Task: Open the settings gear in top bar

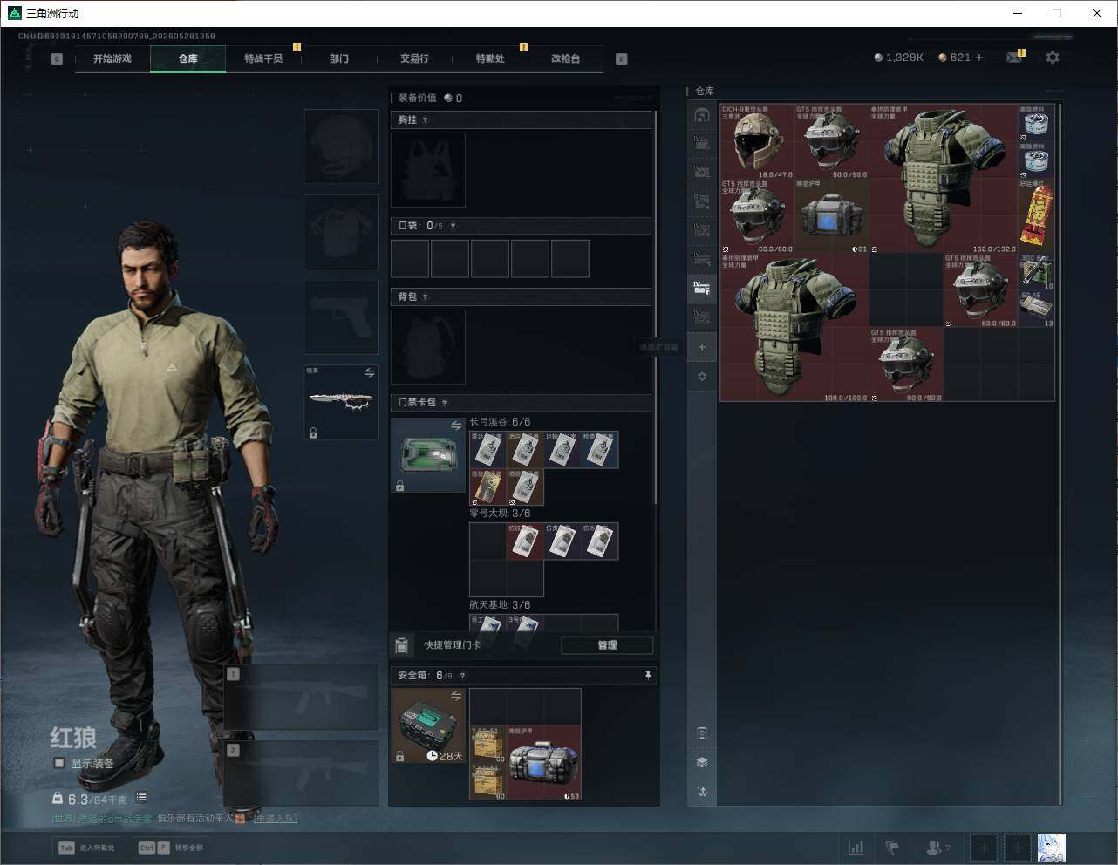Action: tap(1053, 58)
